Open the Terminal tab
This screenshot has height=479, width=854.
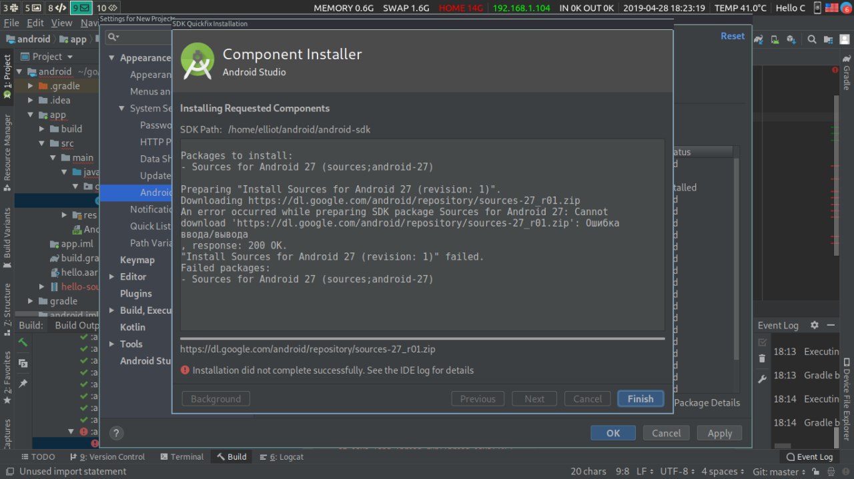182,456
